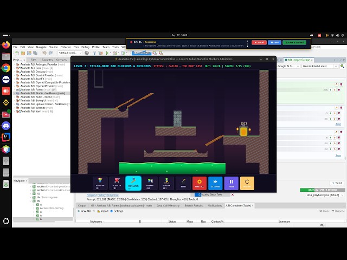Viewport: 347px width, 260px height.
Task: Switch to the Output tab
Action: pyautogui.click(x=82, y=206)
